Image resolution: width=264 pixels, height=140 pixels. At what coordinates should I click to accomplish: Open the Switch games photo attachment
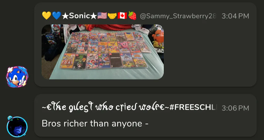click(103, 52)
